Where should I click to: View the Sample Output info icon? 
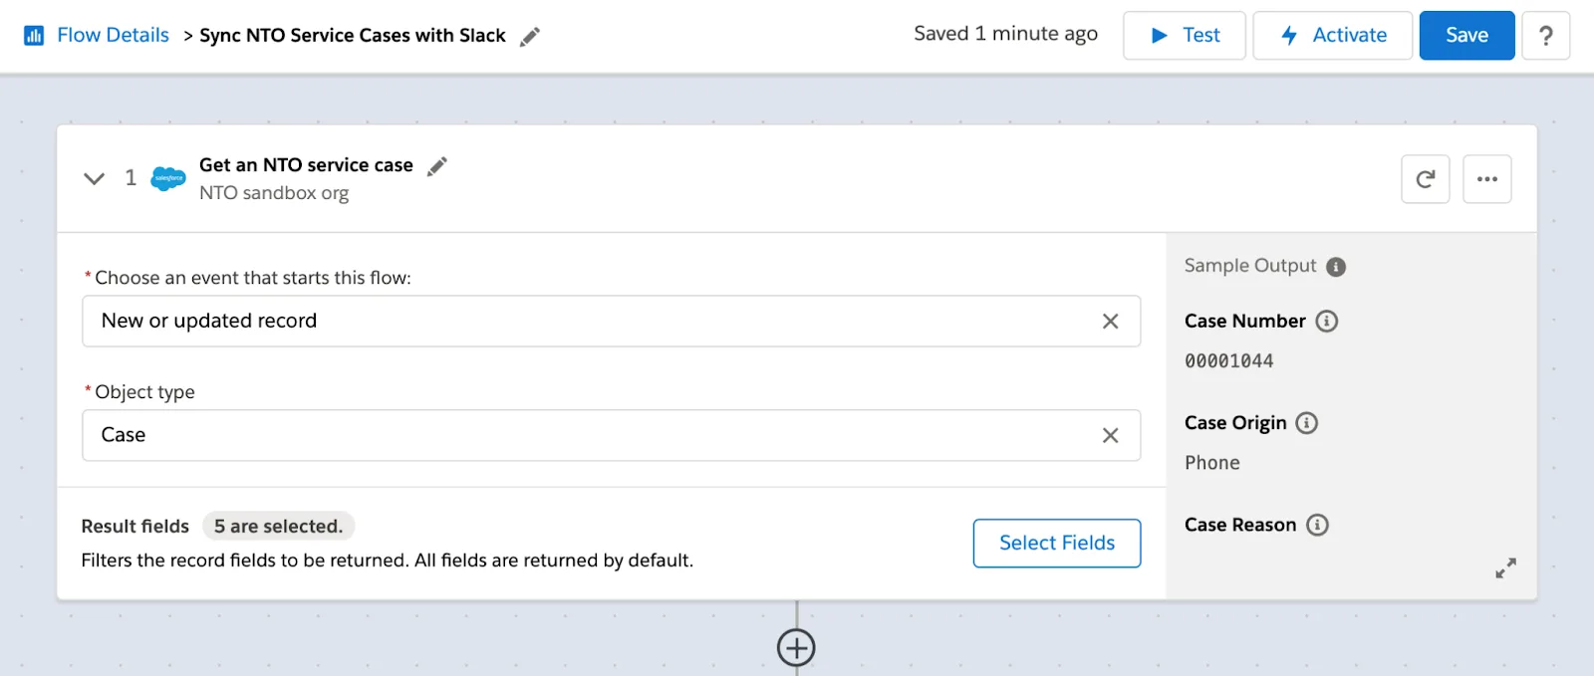coord(1336,266)
